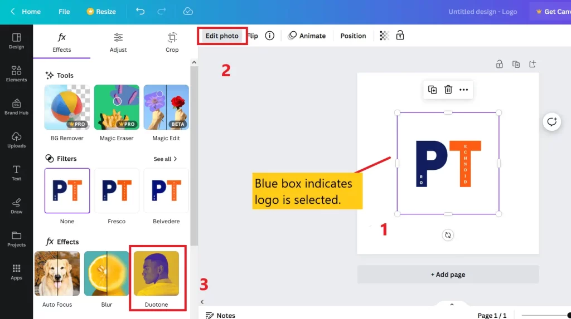Duplicate the page icon above canvas
Image resolution: width=571 pixels, height=319 pixels.
(516, 65)
